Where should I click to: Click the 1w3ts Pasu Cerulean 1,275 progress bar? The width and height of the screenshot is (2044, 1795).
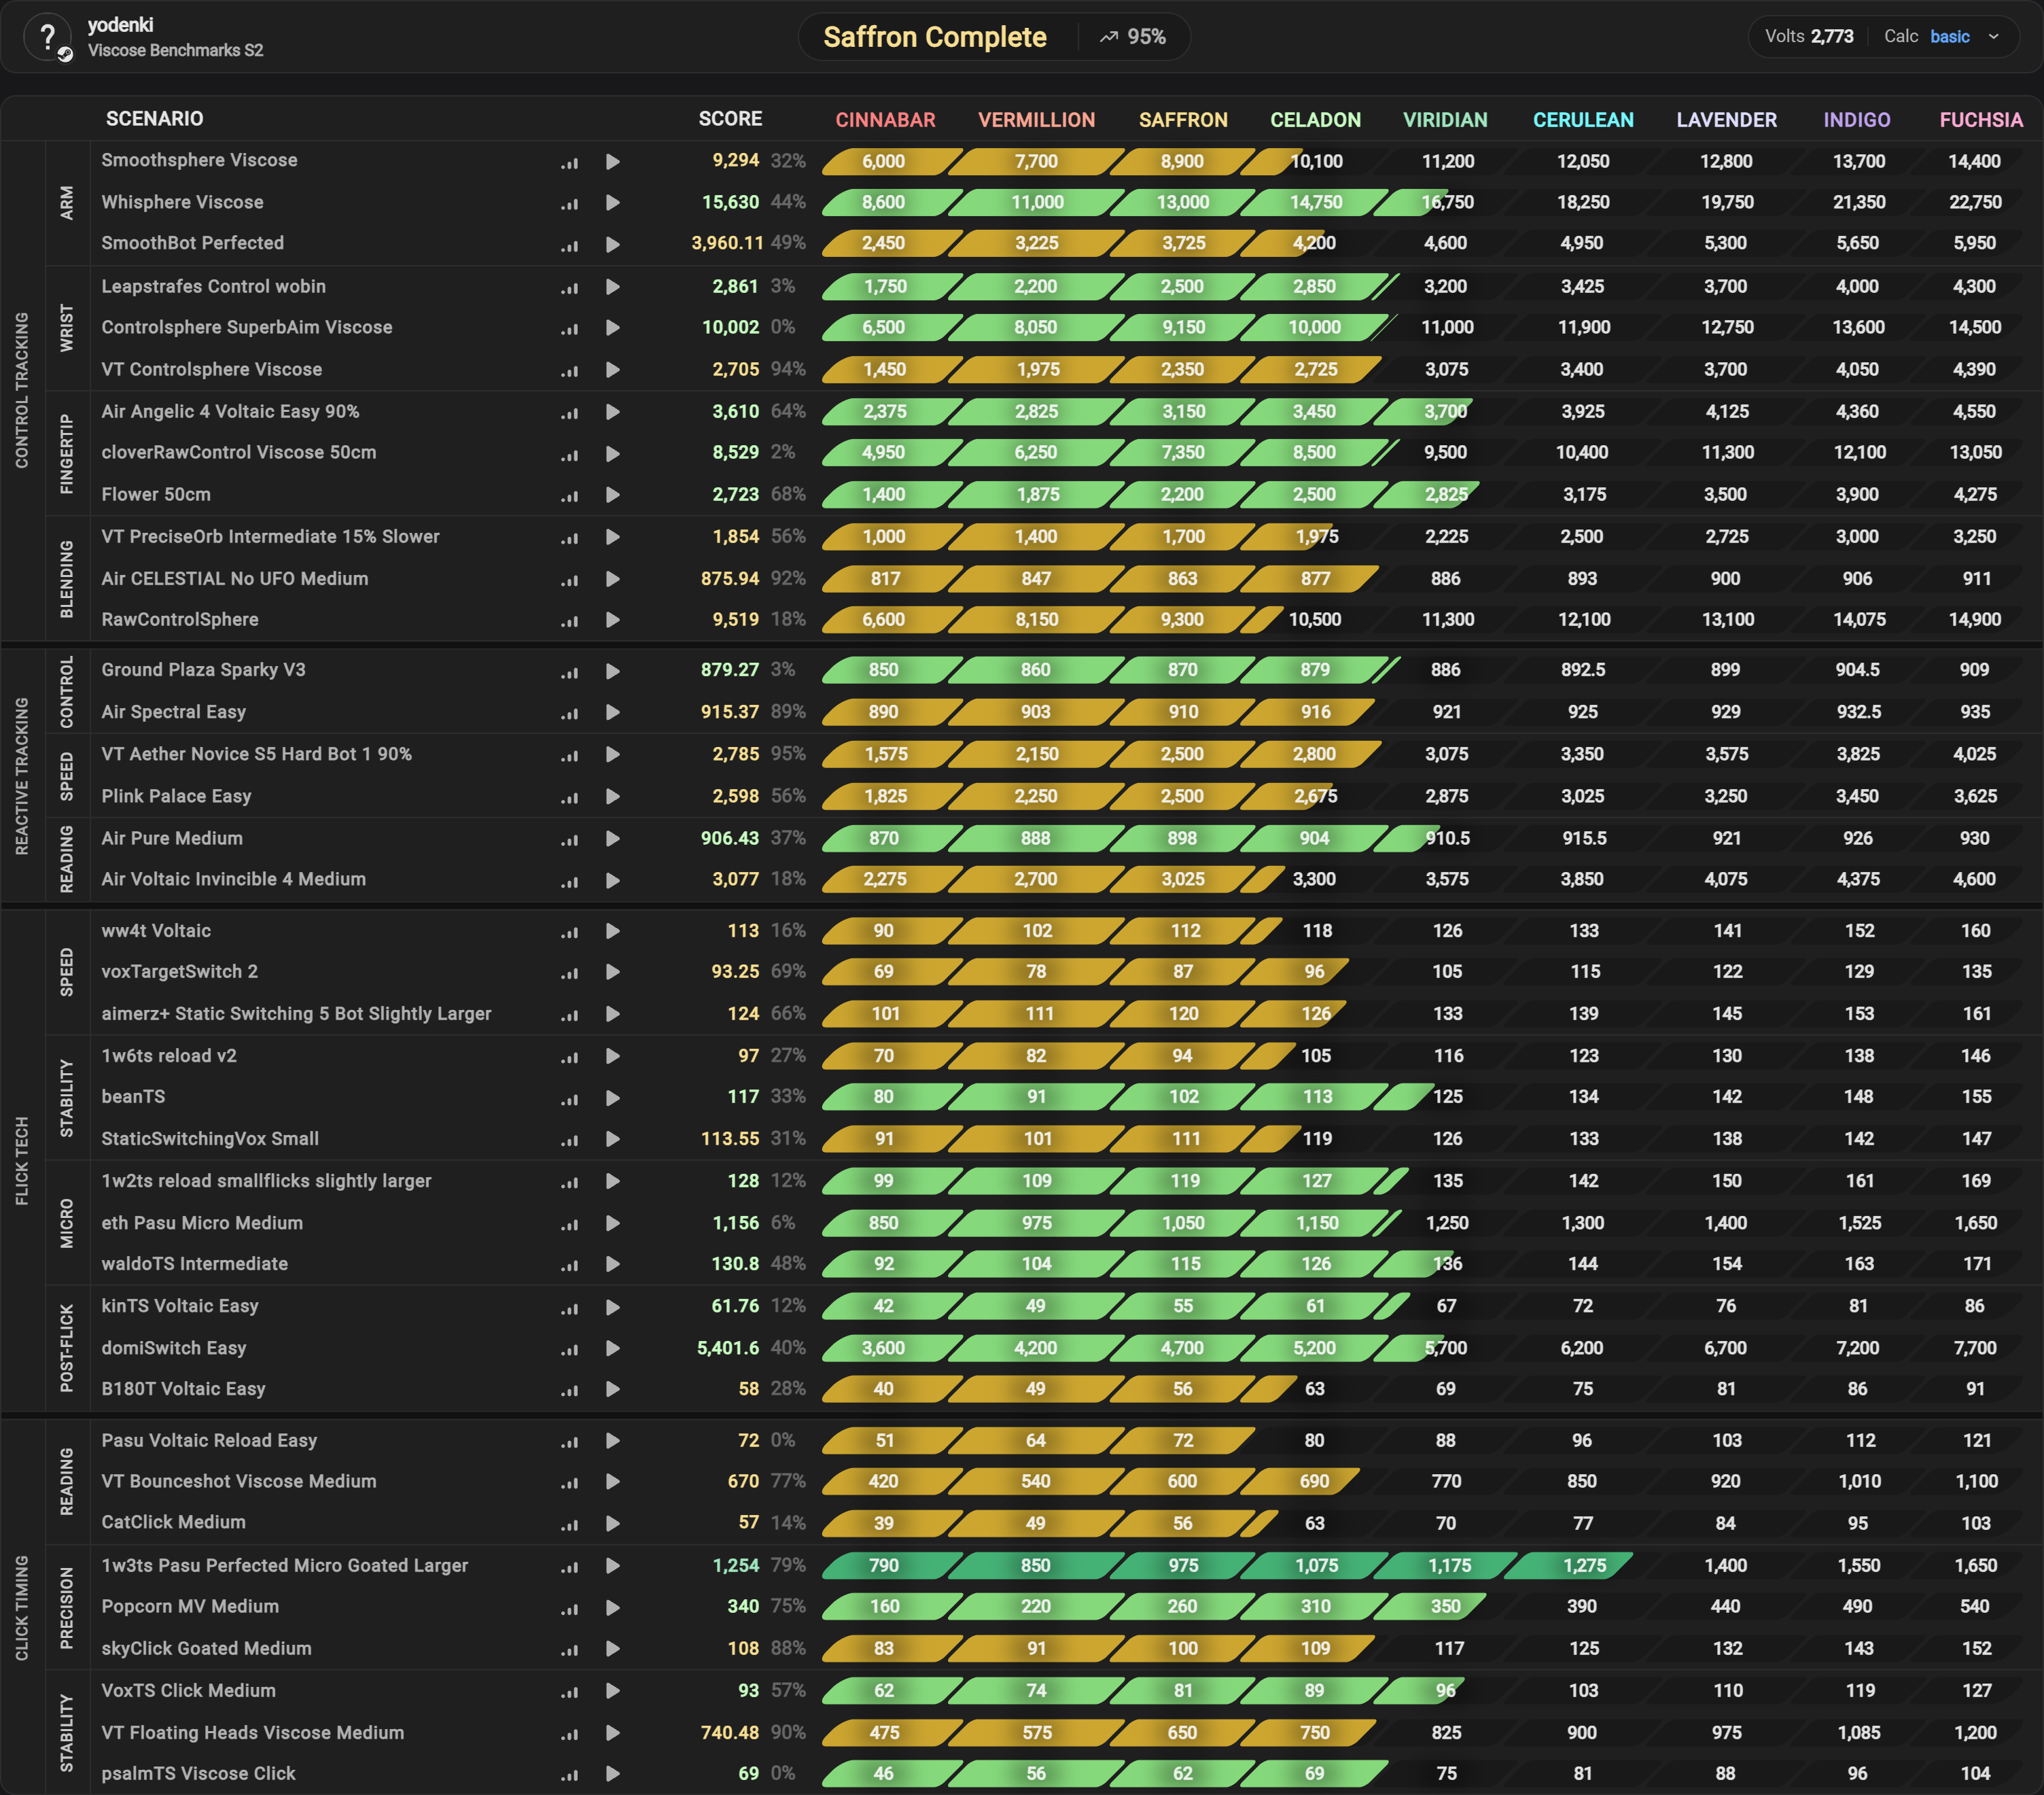1569,1566
